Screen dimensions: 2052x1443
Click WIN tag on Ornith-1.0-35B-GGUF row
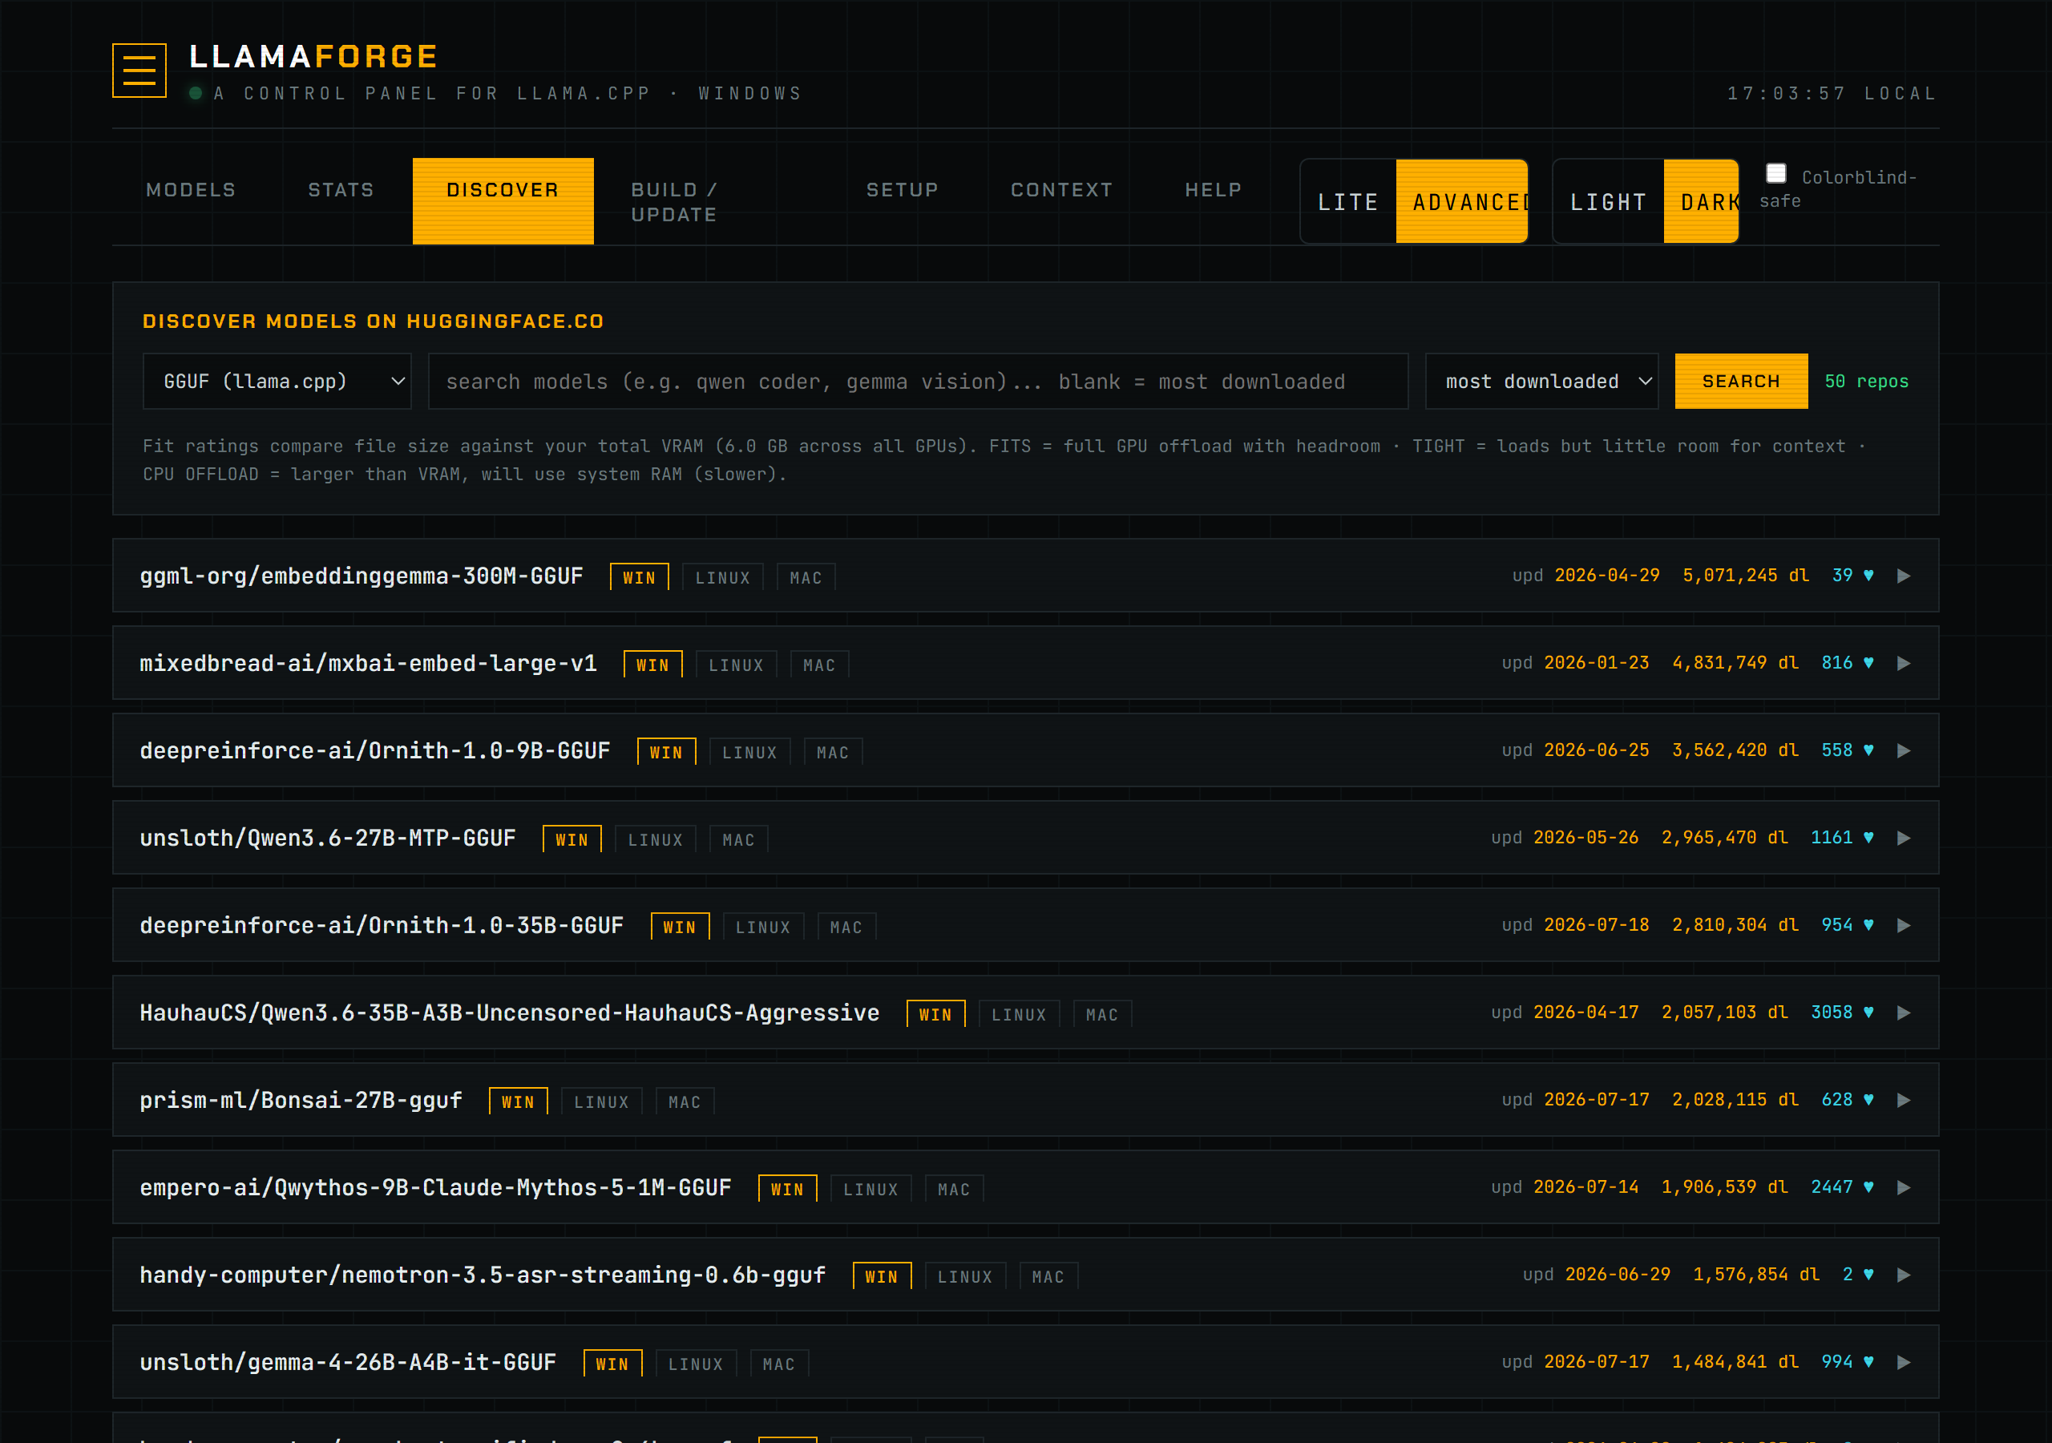(681, 928)
